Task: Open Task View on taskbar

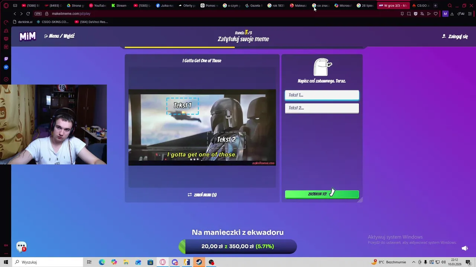Action: point(89,262)
